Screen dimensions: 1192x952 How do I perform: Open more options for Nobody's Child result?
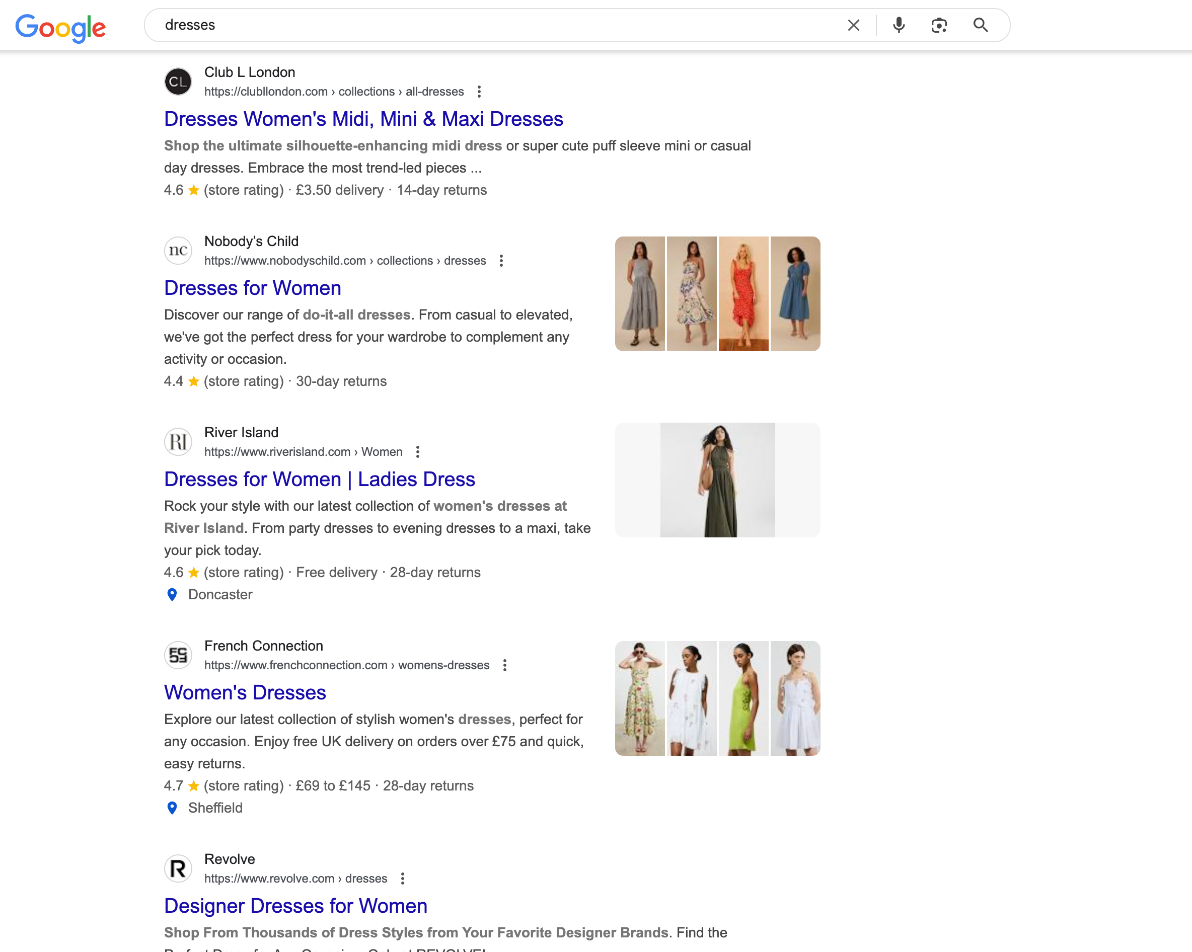click(501, 261)
